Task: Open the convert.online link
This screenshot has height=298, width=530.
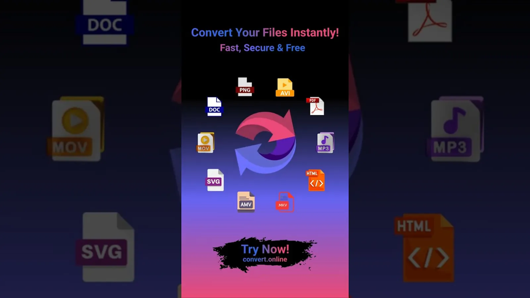Action: pyautogui.click(x=265, y=260)
